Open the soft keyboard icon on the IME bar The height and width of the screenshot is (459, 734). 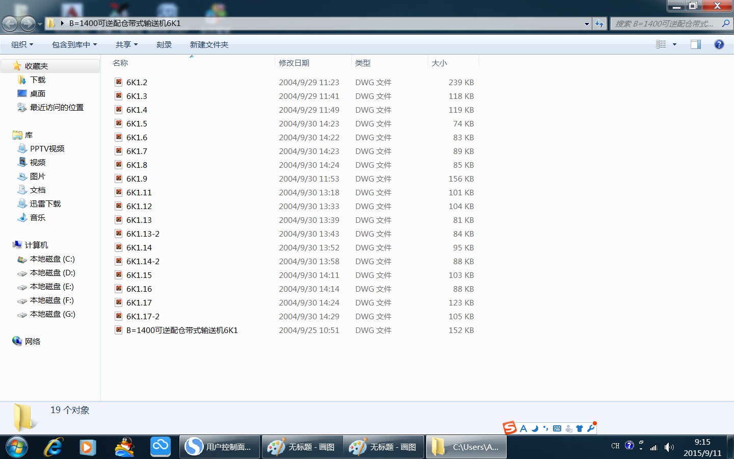(x=557, y=428)
